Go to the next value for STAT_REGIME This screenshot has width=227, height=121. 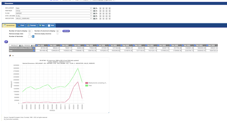106,16
